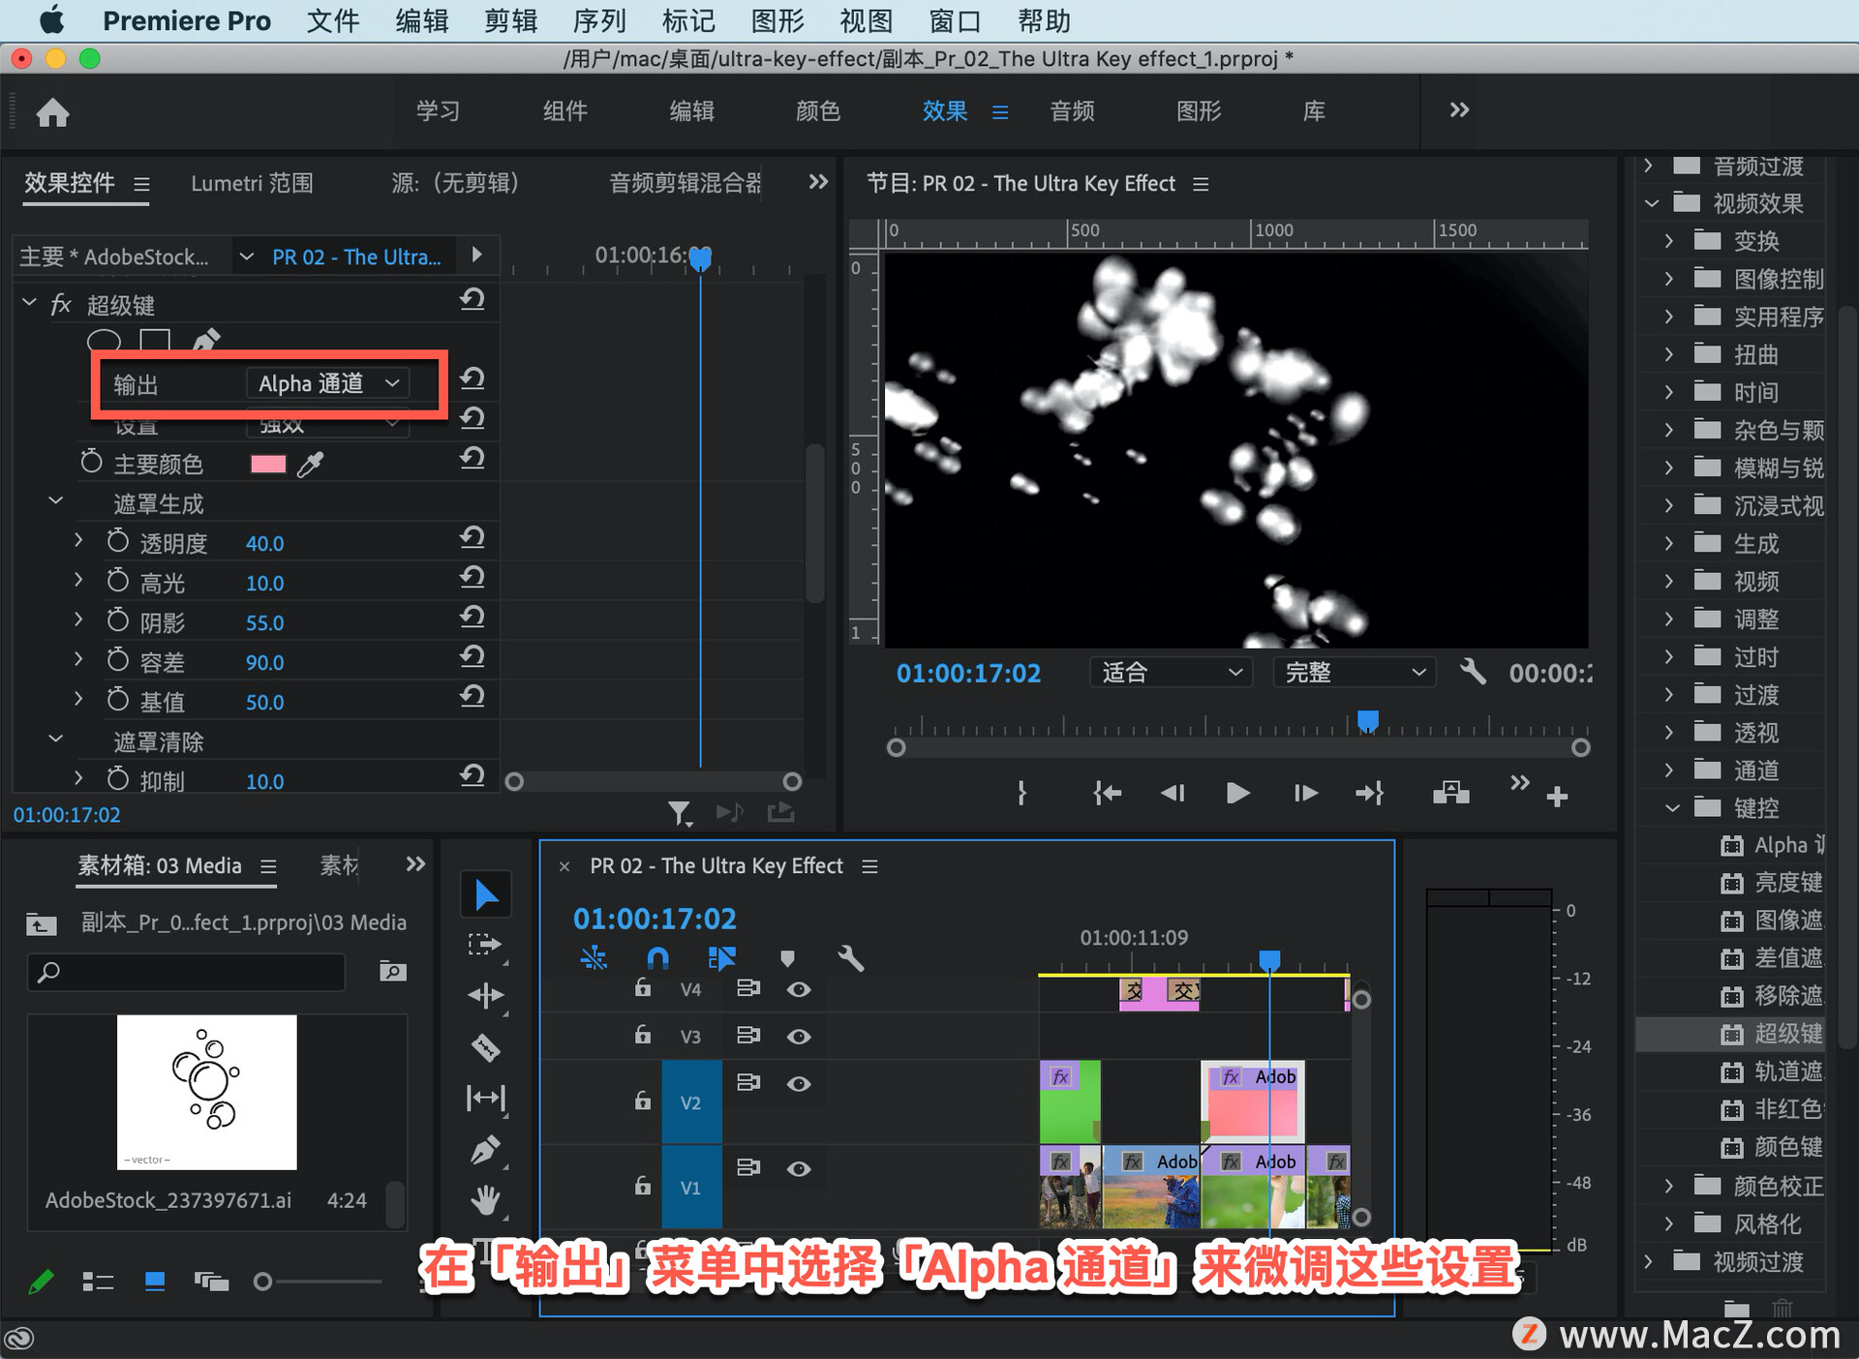Screen dimensions: 1859x1359
Task: Collapse the 键控 effects folder
Action: pos(1672,808)
